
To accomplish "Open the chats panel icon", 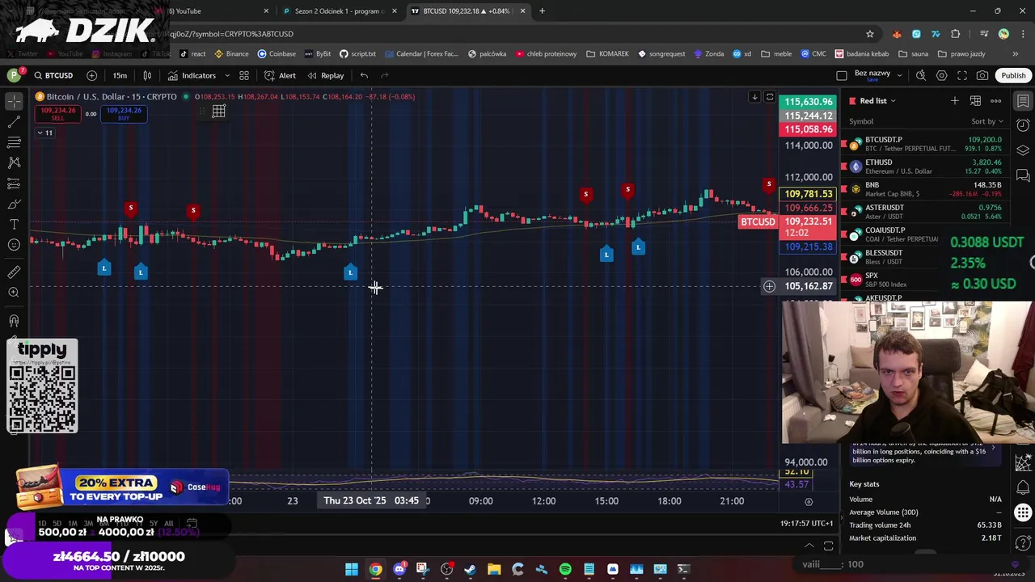I will tap(1023, 175).
